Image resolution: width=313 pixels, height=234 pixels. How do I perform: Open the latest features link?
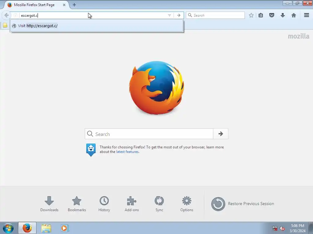127,152
